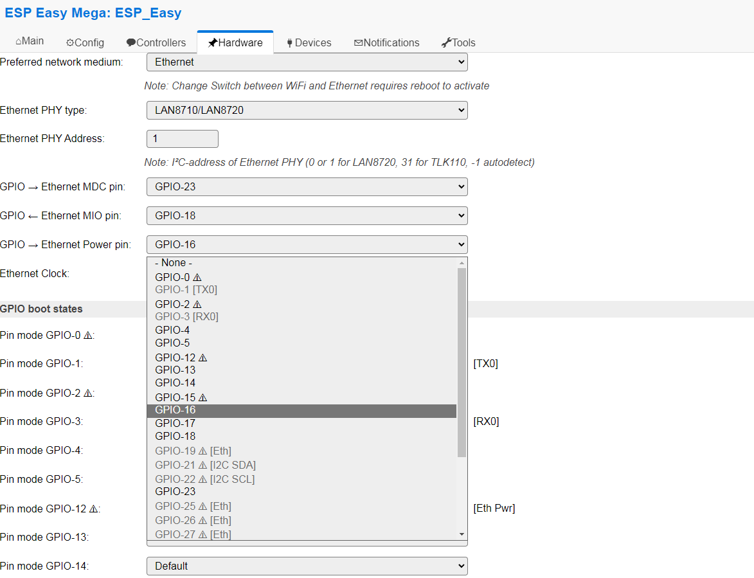The image size is (754, 578).
Task: Click the 'Pin mode GPIO-14:' label
Action: point(44,566)
